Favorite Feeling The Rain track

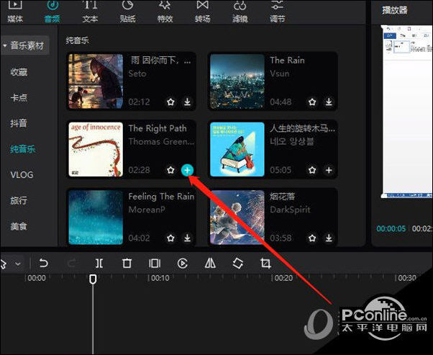click(170, 238)
